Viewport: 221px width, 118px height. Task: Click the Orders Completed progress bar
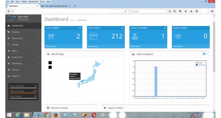pyautogui.click(x=23, y=88)
